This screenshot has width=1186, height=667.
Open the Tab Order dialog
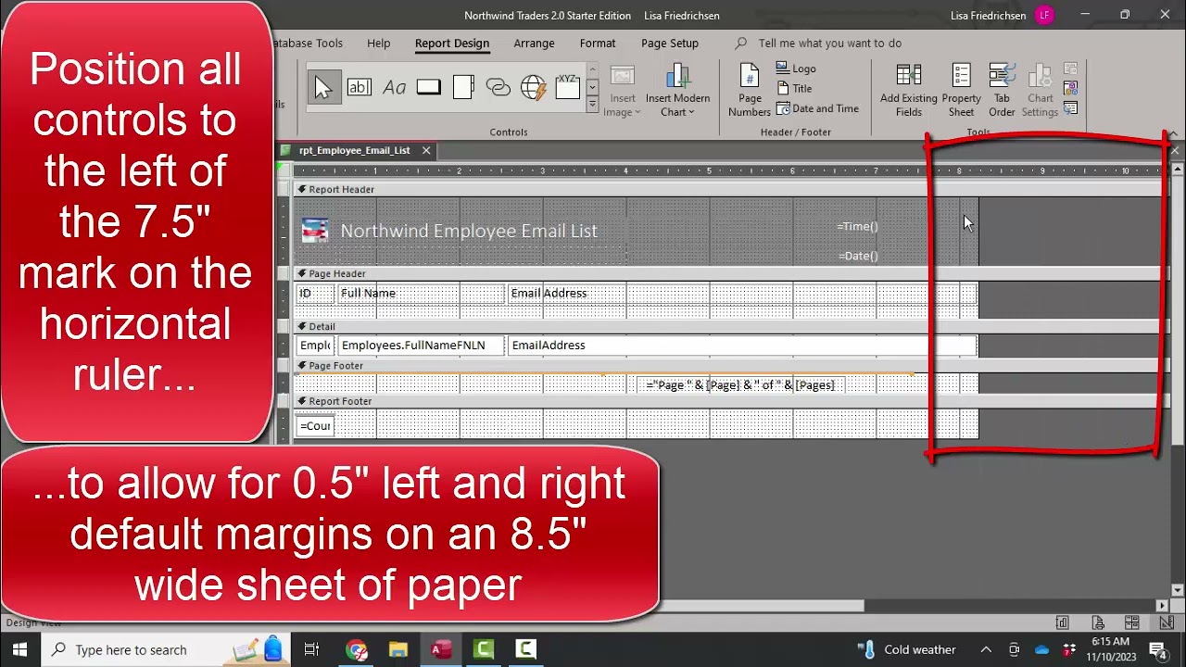[1002, 91]
